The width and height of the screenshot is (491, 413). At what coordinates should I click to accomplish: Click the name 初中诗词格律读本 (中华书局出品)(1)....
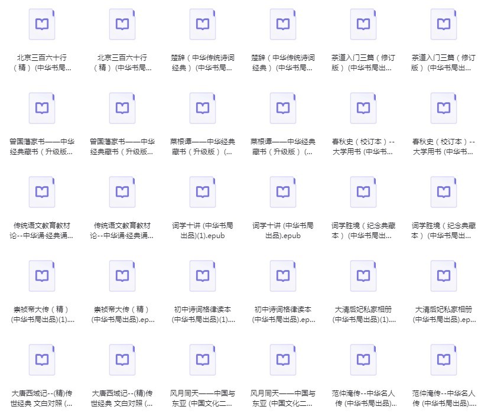click(203, 314)
